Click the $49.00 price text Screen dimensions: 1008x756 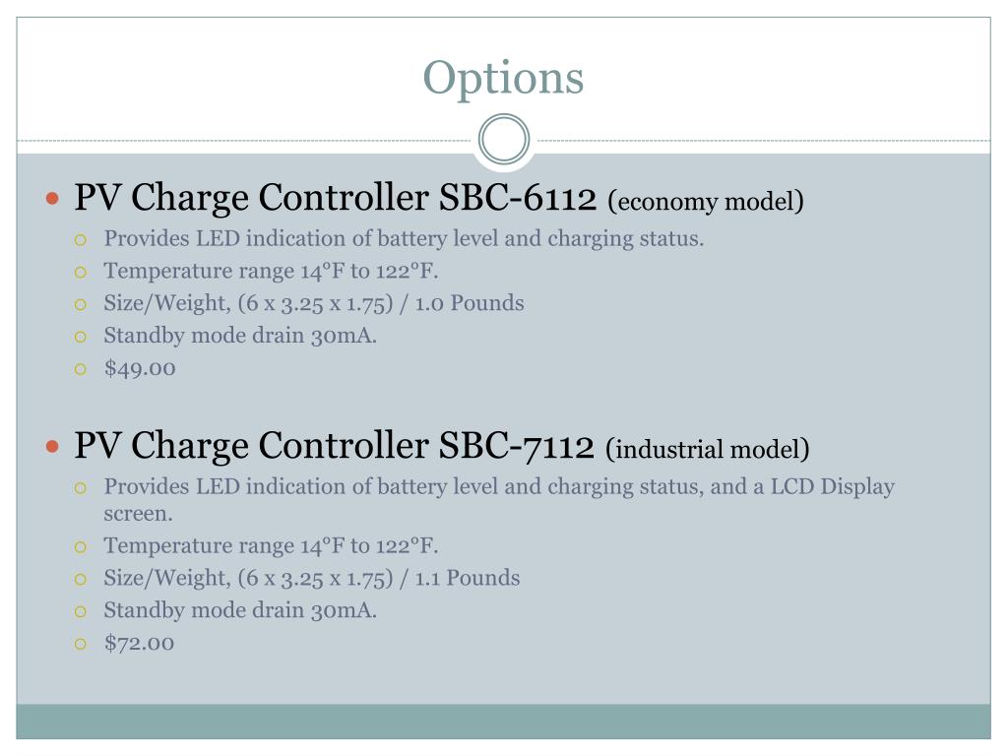click(x=140, y=368)
